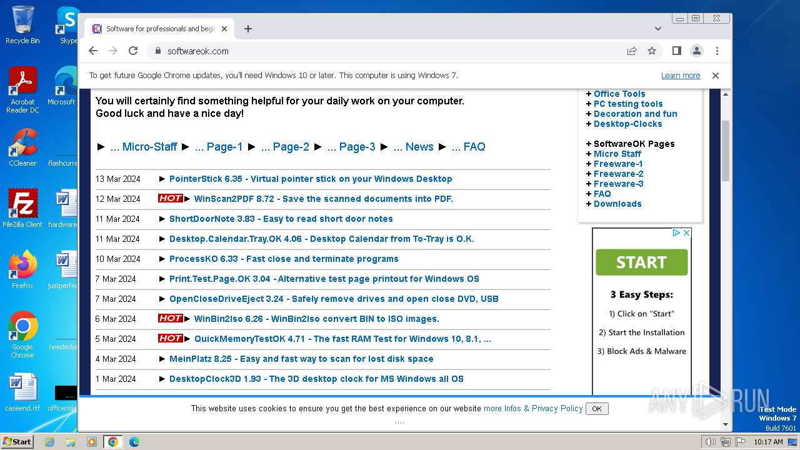Select the Software for professionals tab
The image size is (800, 450).
159,29
